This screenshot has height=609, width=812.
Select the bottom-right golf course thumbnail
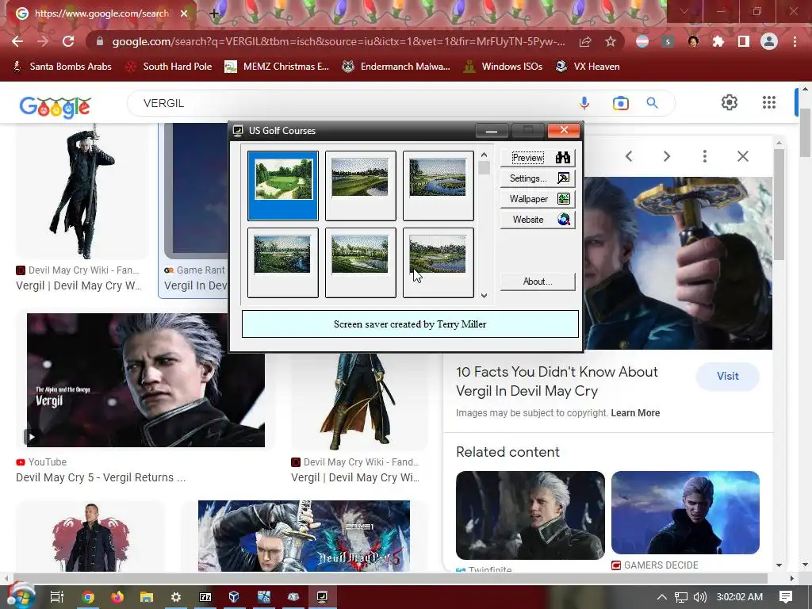point(438,262)
